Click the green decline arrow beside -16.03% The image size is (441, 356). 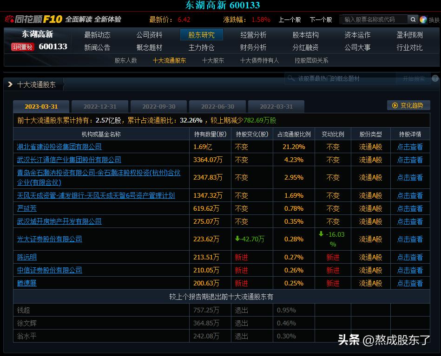pos(321,235)
